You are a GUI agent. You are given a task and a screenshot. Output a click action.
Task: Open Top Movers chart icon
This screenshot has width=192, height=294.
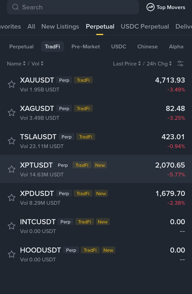tap(150, 7)
